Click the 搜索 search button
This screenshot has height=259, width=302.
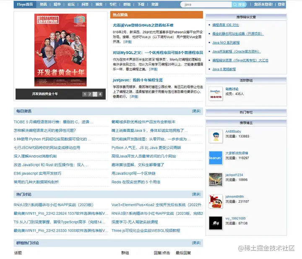(x=240, y=5)
